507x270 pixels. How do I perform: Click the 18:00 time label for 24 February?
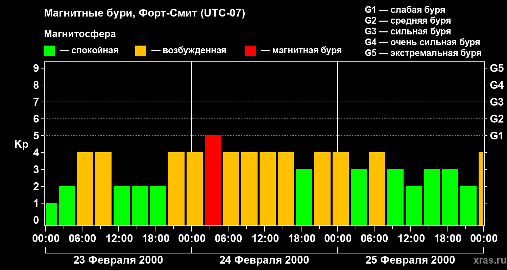pyautogui.click(x=301, y=239)
